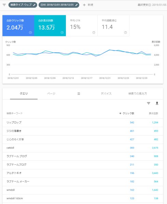Sort by 表示回数 column header

point(154,113)
